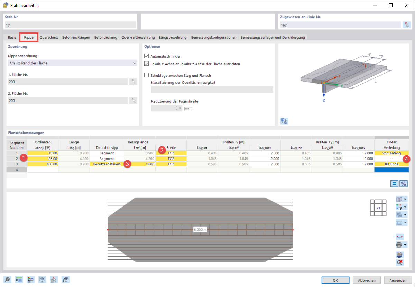Open Bemessungsauflager und Durchbiegung tab
The height and width of the screenshot is (287, 415).
click(273, 37)
